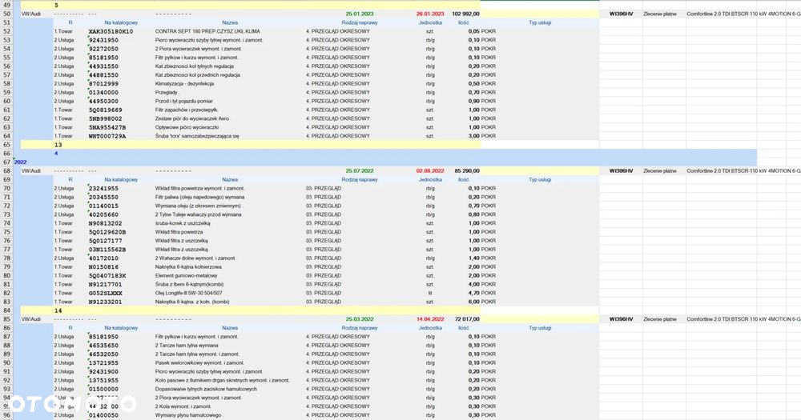The image size is (801, 420).
Task: Select part number 5NA955427B
Action: [x=107, y=127]
